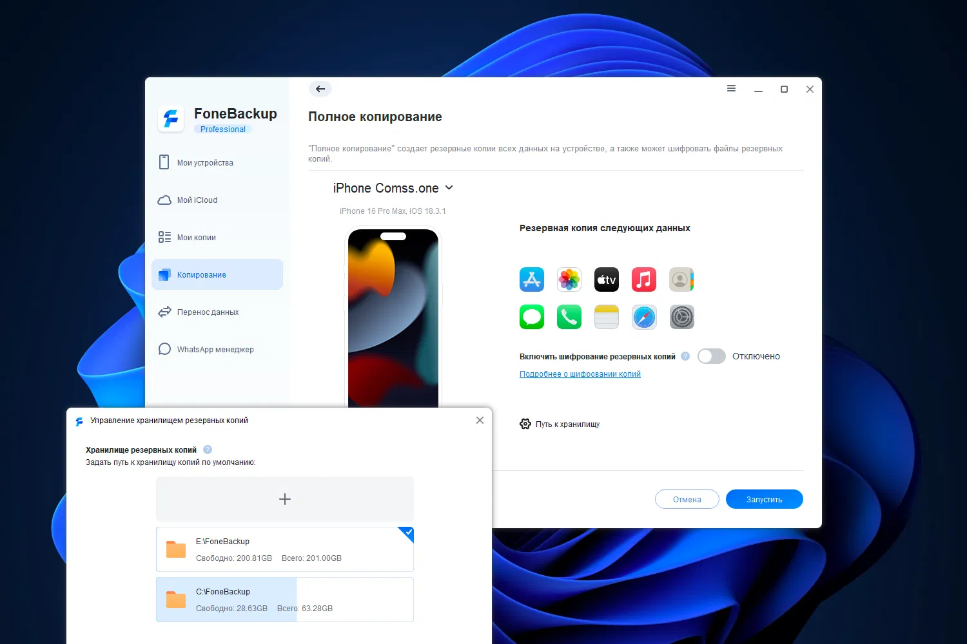Toggle the checkmark on E:\FoneBackup storage

click(x=407, y=533)
